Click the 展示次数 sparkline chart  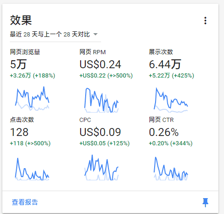(171, 100)
